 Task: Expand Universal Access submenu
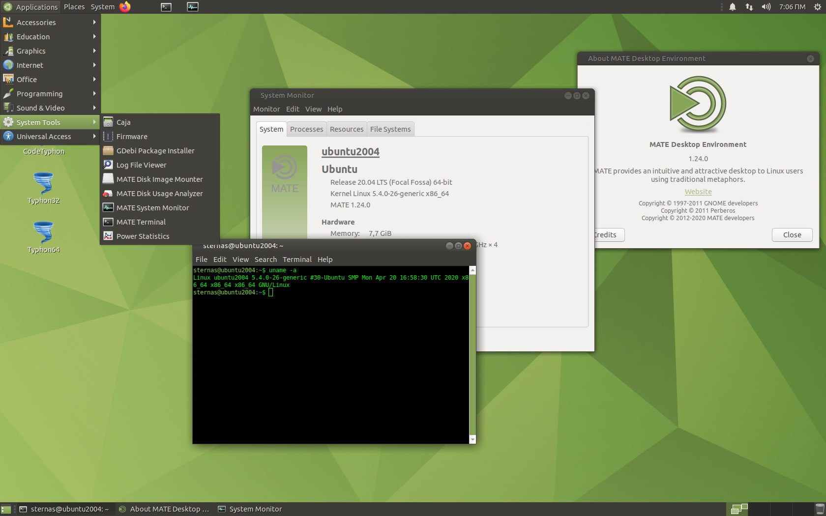[50, 136]
